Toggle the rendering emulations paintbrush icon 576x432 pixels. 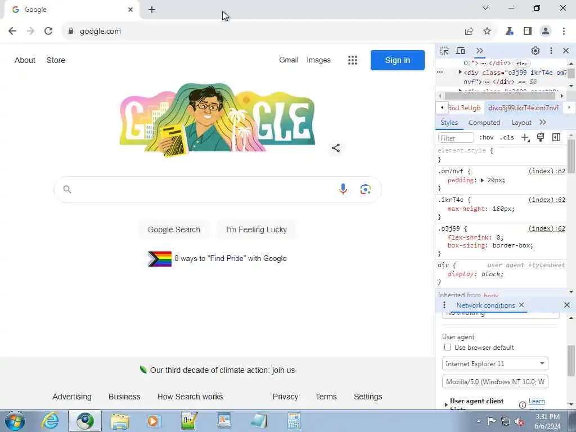click(541, 137)
